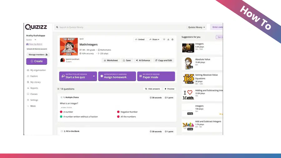Open the Integers 4.4K plays suggestion
The height and width of the screenshot is (158, 281).
click(202, 48)
